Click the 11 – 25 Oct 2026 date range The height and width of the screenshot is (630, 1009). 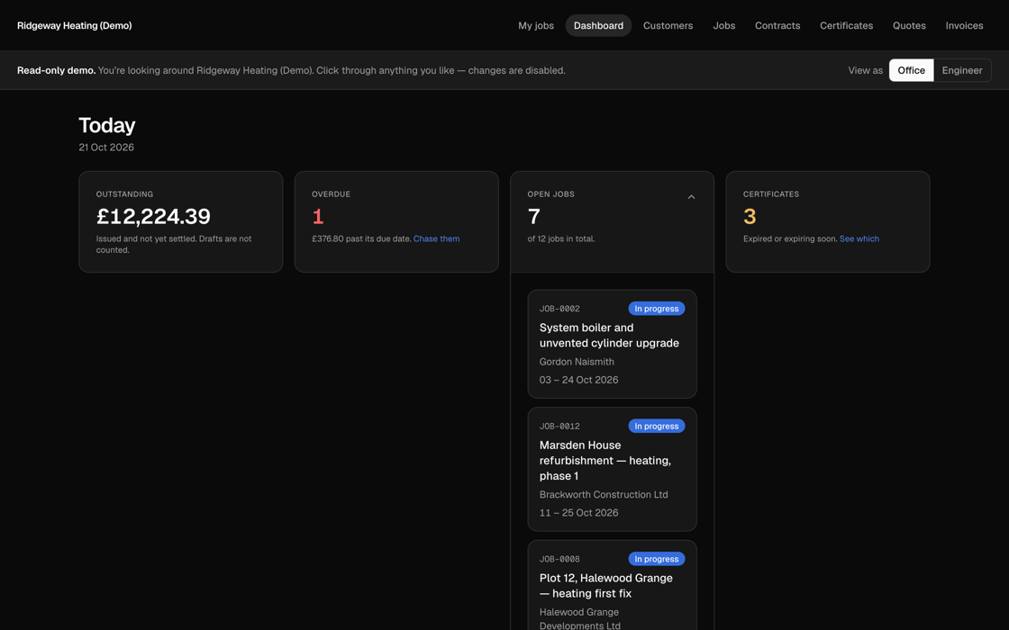click(x=578, y=512)
